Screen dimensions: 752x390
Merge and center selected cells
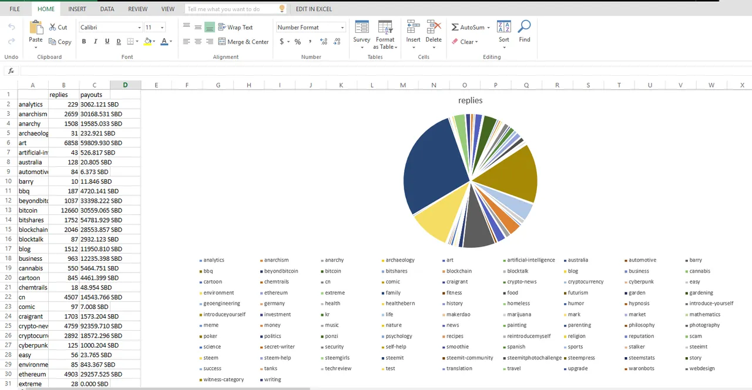point(243,42)
